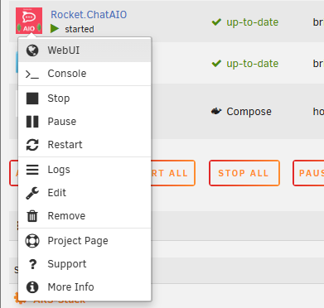
Task: Click the circular arrows Restart icon
Action: (32, 145)
